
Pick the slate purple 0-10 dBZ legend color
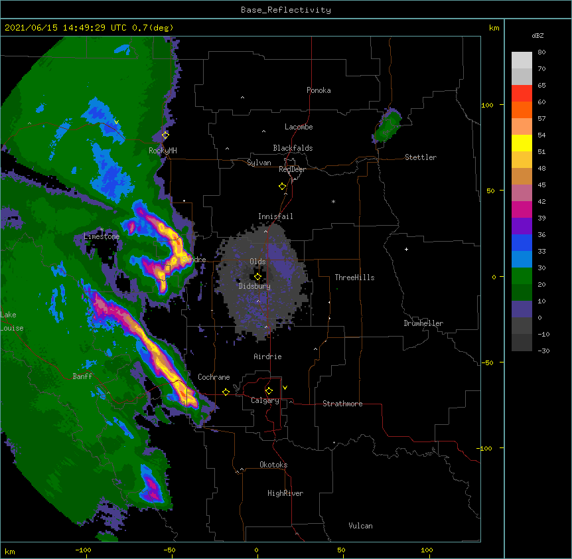(522, 309)
